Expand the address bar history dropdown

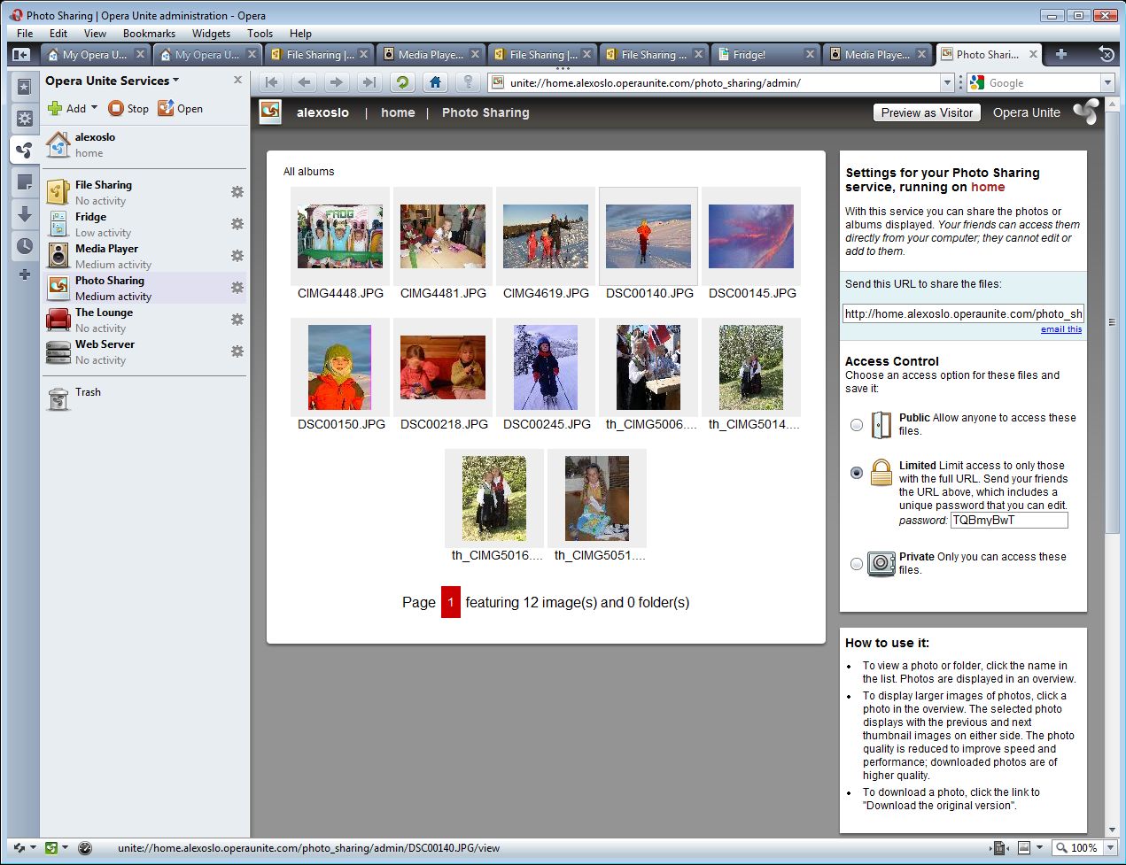point(947,82)
